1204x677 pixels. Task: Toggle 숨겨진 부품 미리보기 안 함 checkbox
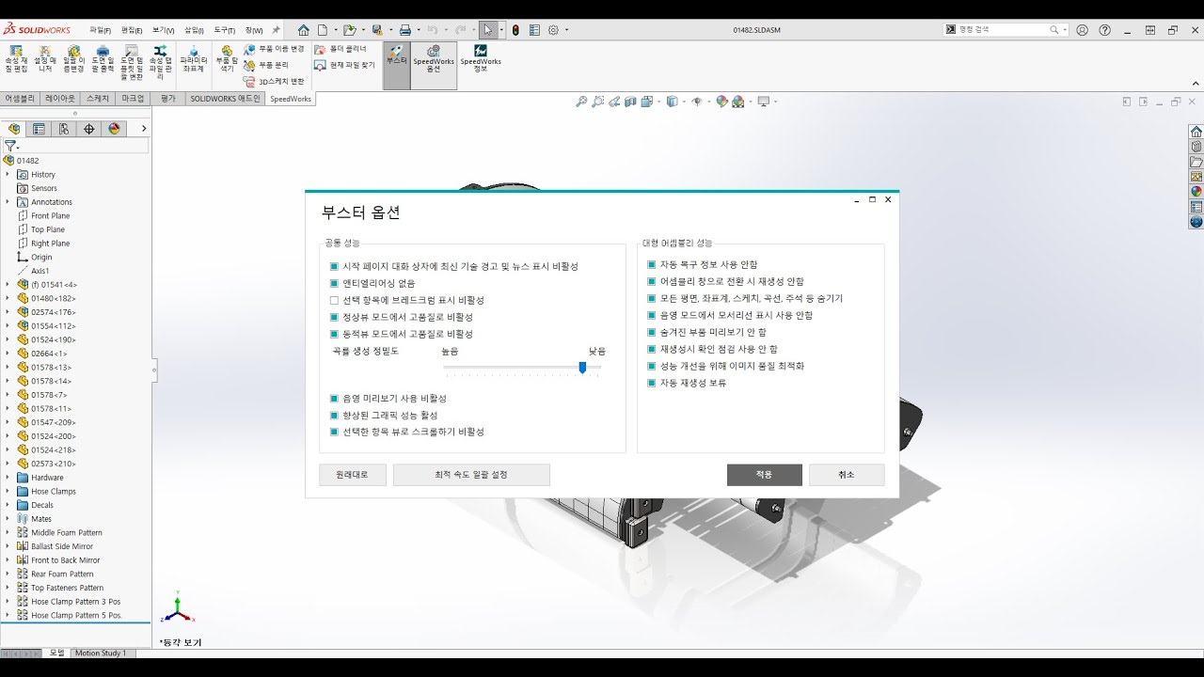651,332
